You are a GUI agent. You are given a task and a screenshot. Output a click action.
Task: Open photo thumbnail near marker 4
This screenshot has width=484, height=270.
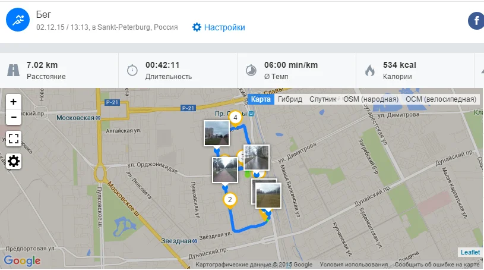[217, 133]
